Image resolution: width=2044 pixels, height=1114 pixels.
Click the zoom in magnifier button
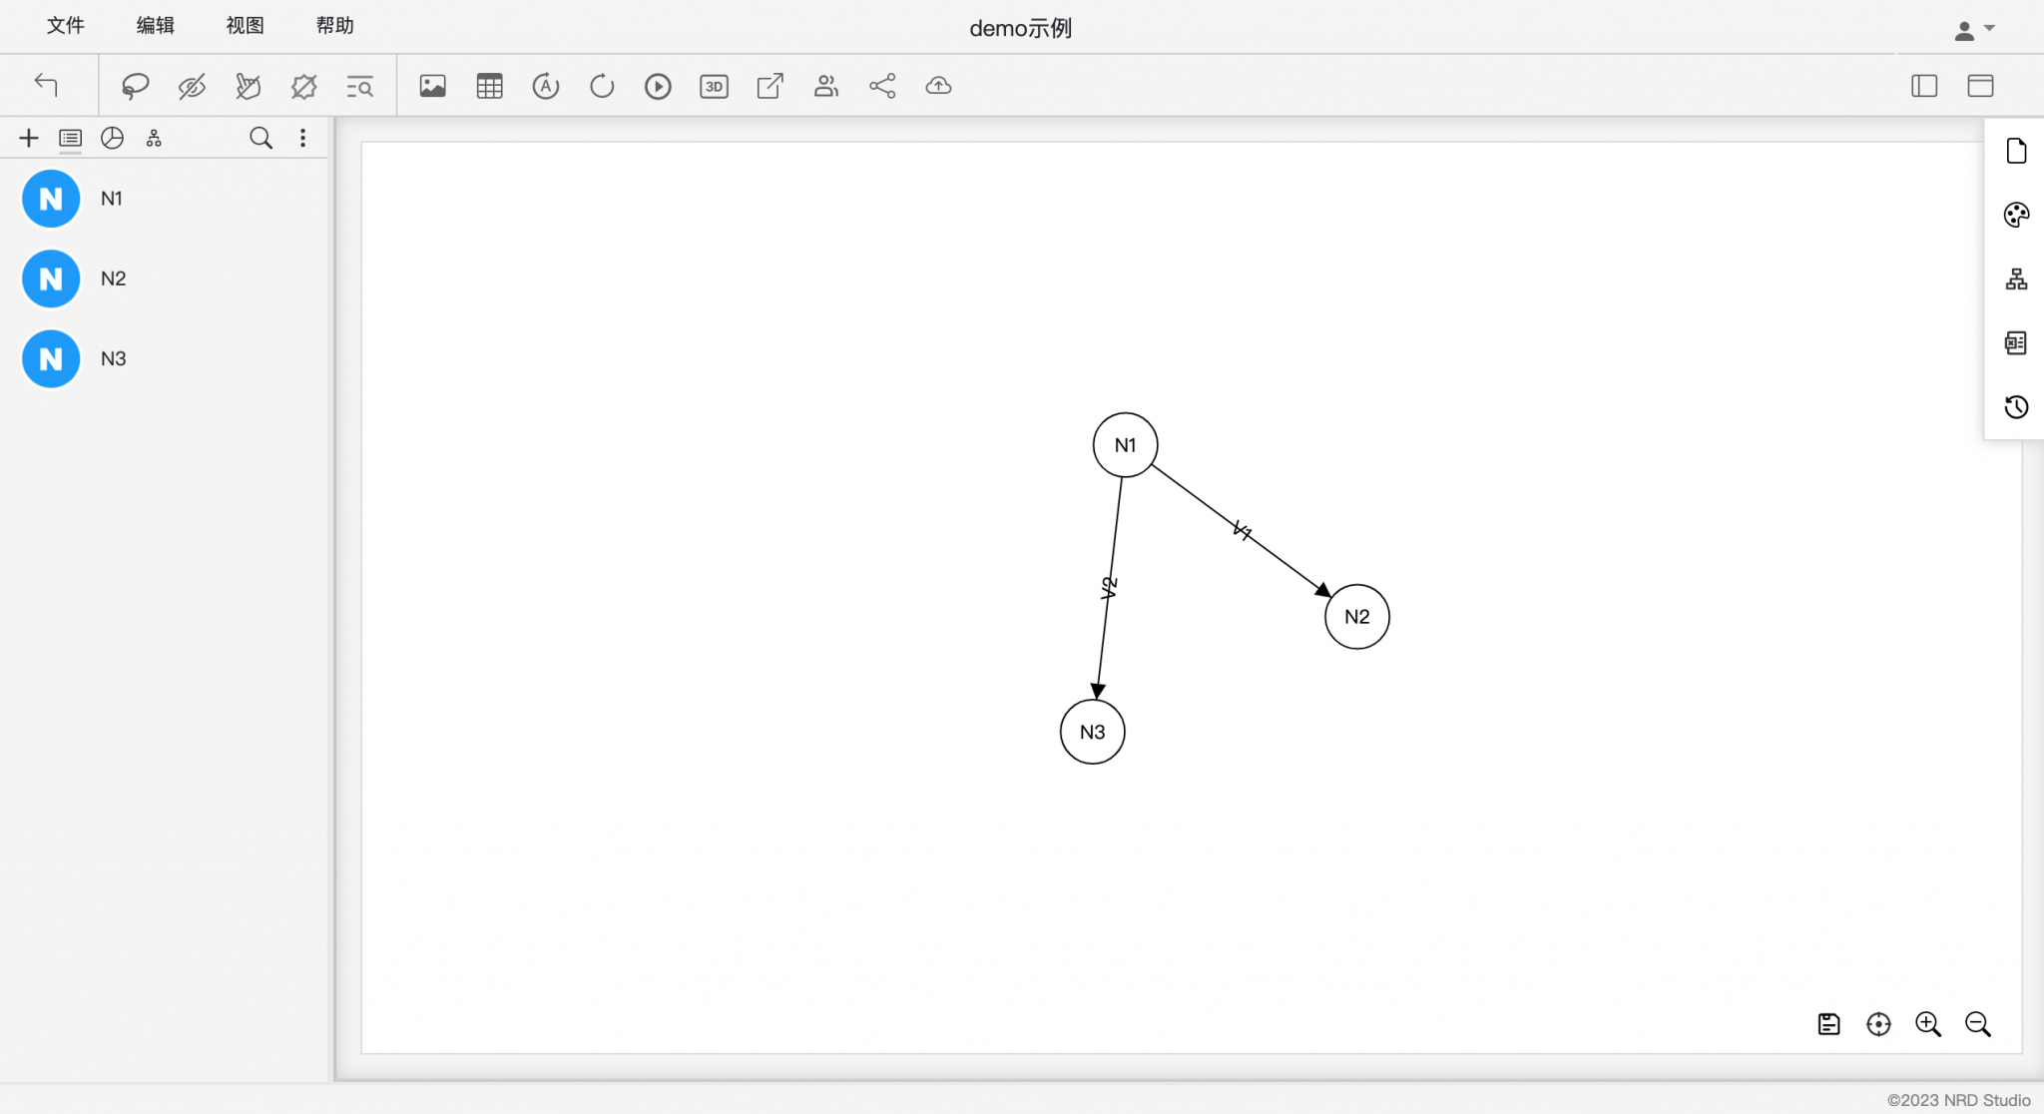[x=1927, y=1024]
